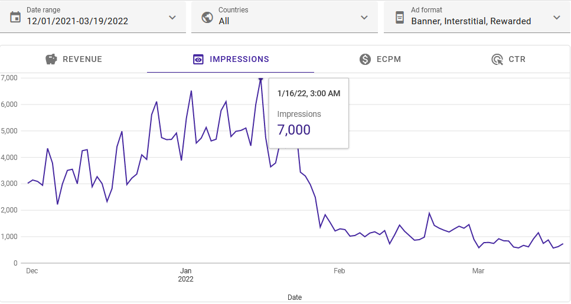Click the 7,000 impressions tooltip value
571x304 pixels.
coord(293,130)
